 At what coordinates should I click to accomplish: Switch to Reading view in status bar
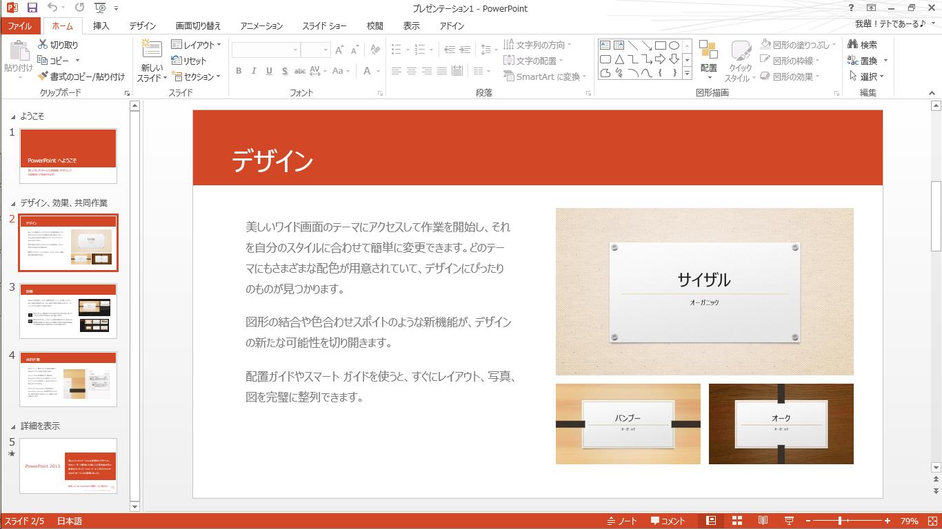pos(763,521)
